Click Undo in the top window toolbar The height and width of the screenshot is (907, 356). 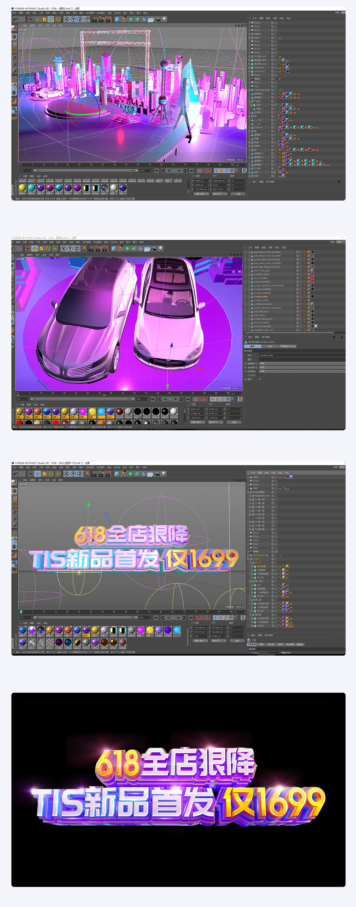coord(16,19)
